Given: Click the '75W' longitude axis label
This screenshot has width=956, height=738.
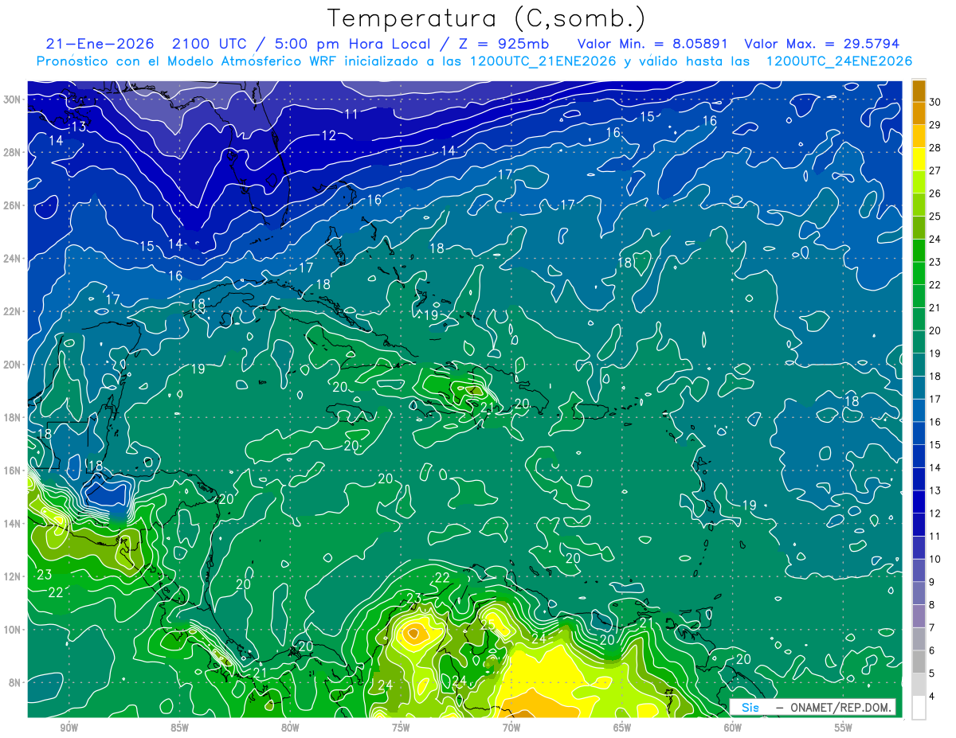Looking at the screenshot, I should (x=401, y=728).
